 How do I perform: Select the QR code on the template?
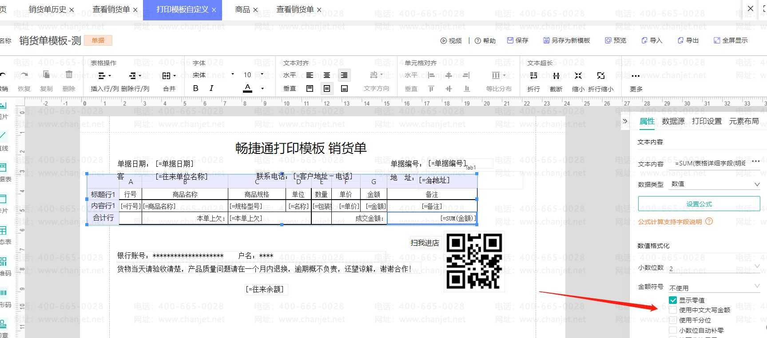click(474, 261)
